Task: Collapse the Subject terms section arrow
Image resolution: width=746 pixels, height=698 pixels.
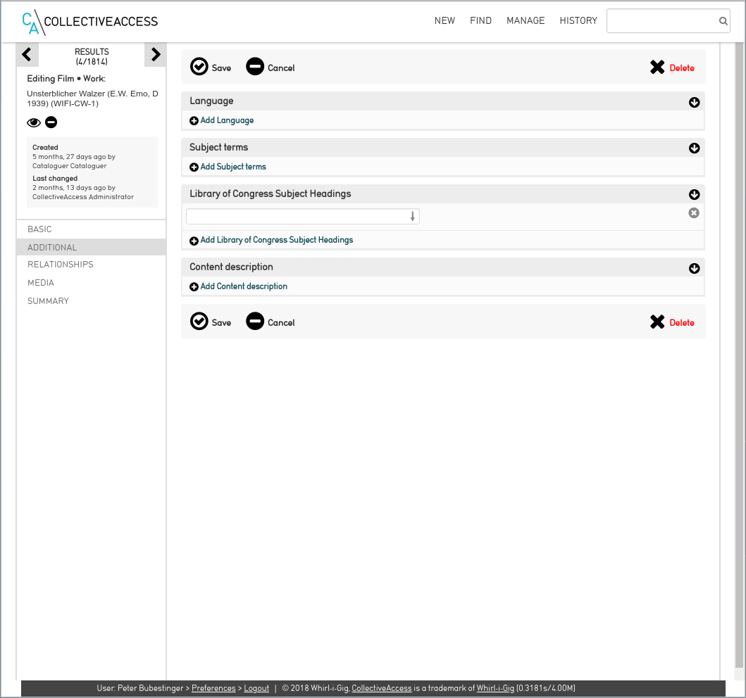Action: pos(694,148)
